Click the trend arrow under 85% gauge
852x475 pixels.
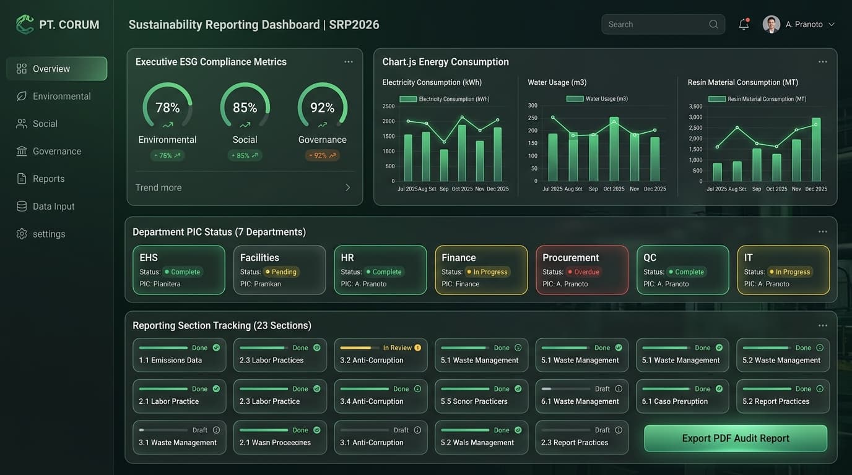245,125
